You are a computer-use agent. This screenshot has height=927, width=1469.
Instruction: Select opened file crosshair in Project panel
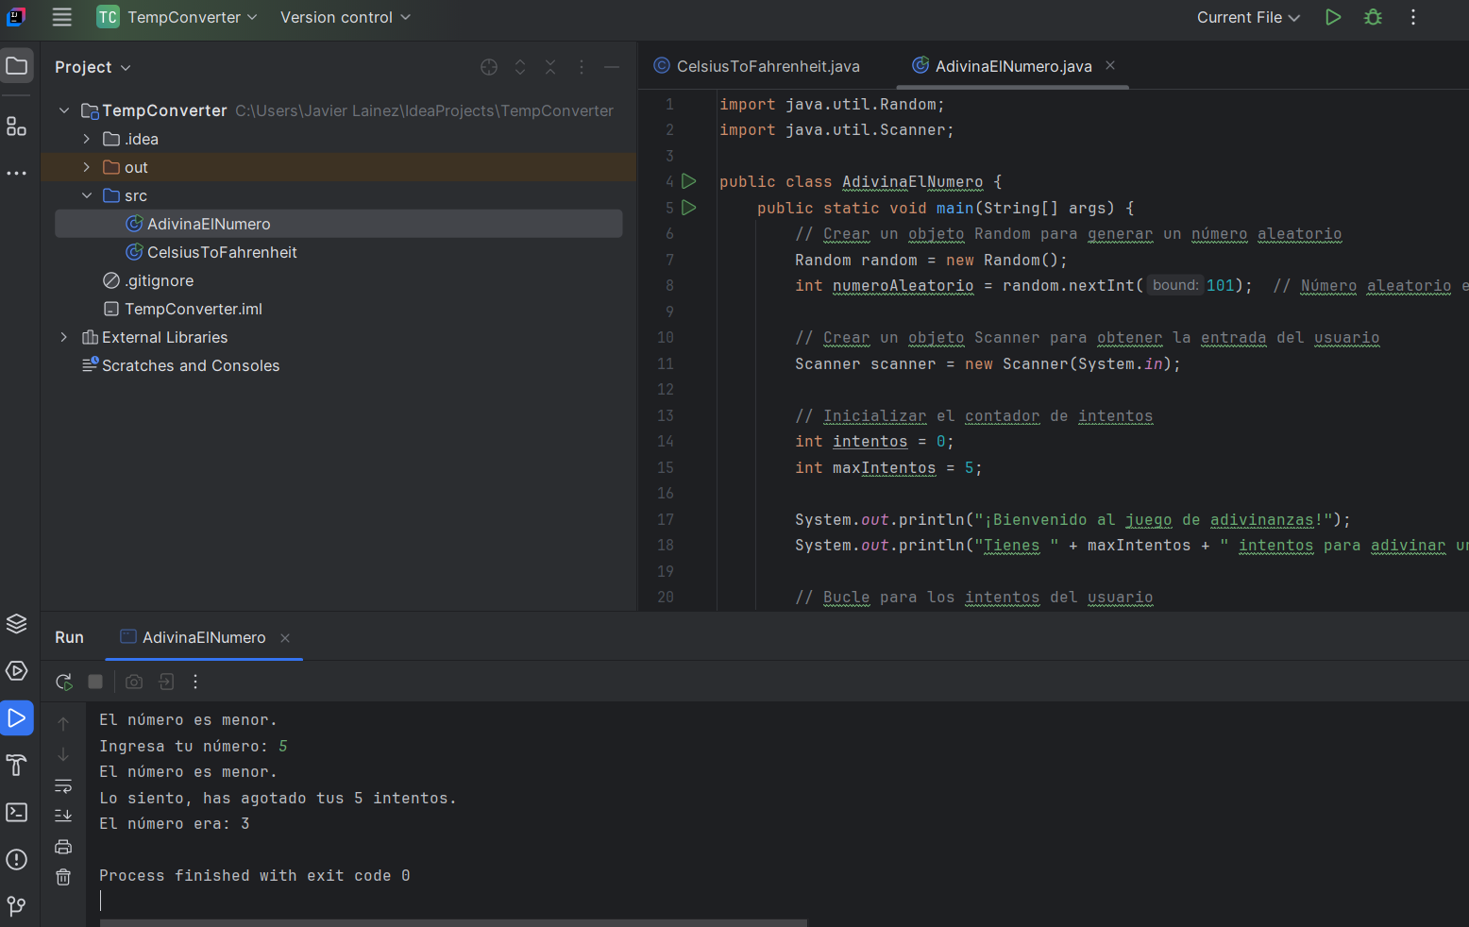[x=489, y=67]
